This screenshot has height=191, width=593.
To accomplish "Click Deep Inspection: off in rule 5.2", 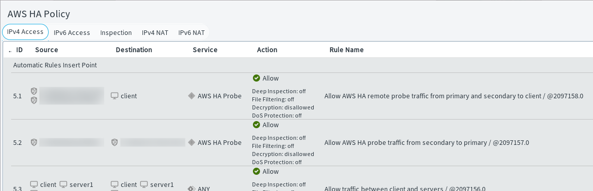I will [x=279, y=138].
